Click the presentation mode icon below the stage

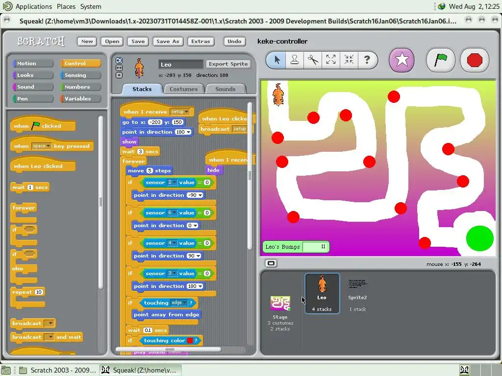pos(271,263)
